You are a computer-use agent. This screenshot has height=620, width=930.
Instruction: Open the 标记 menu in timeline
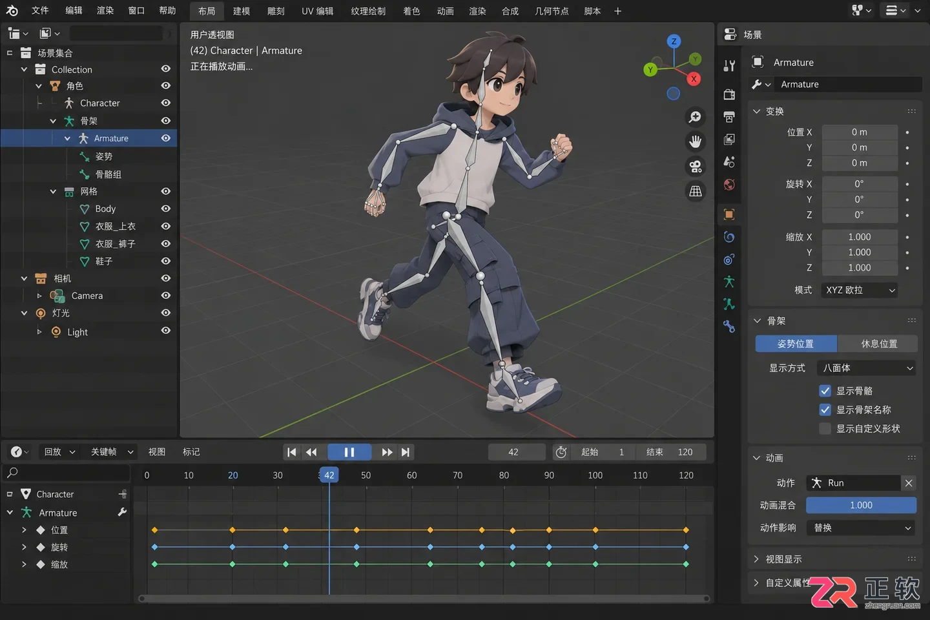(191, 452)
